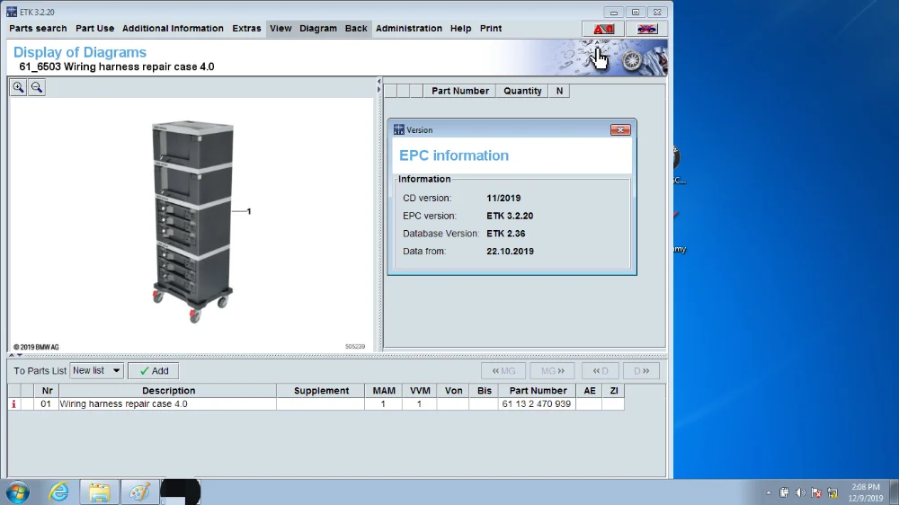
Task: Click Database Version value ETK 2.36
Action: pyautogui.click(x=505, y=234)
